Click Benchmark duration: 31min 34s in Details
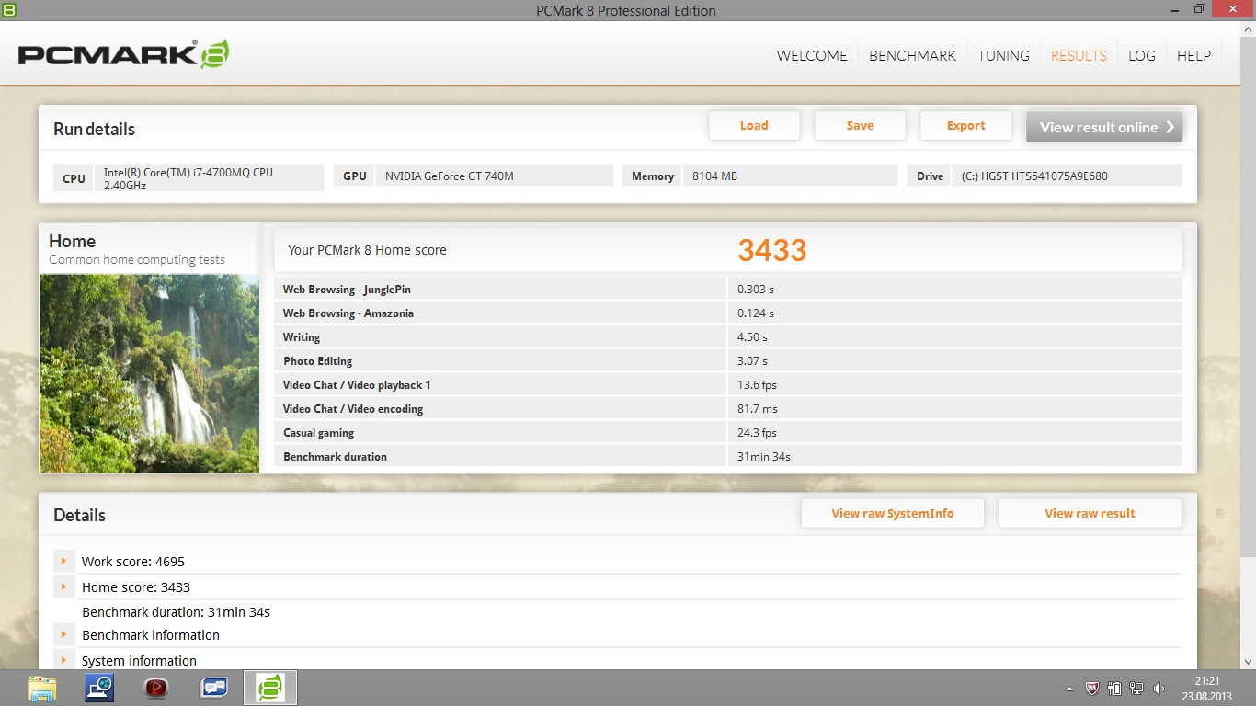1256x706 pixels. click(x=176, y=612)
